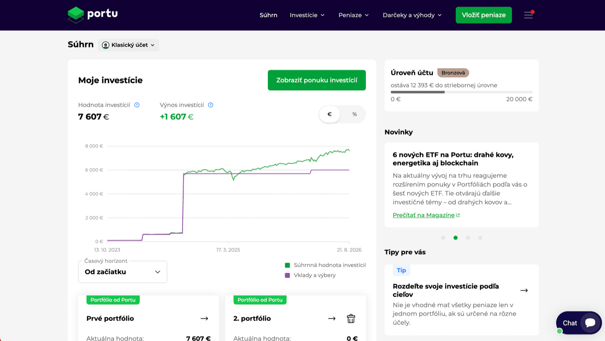Click info icon next to Hodnota investícií
This screenshot has width=605, height=341.
pyautogui.click(x=137, y=105)
